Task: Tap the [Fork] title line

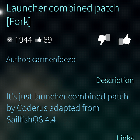Action: coord(19,22)
